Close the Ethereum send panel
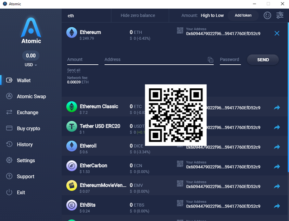Screen dimensions: 289x221 point(277,33)
